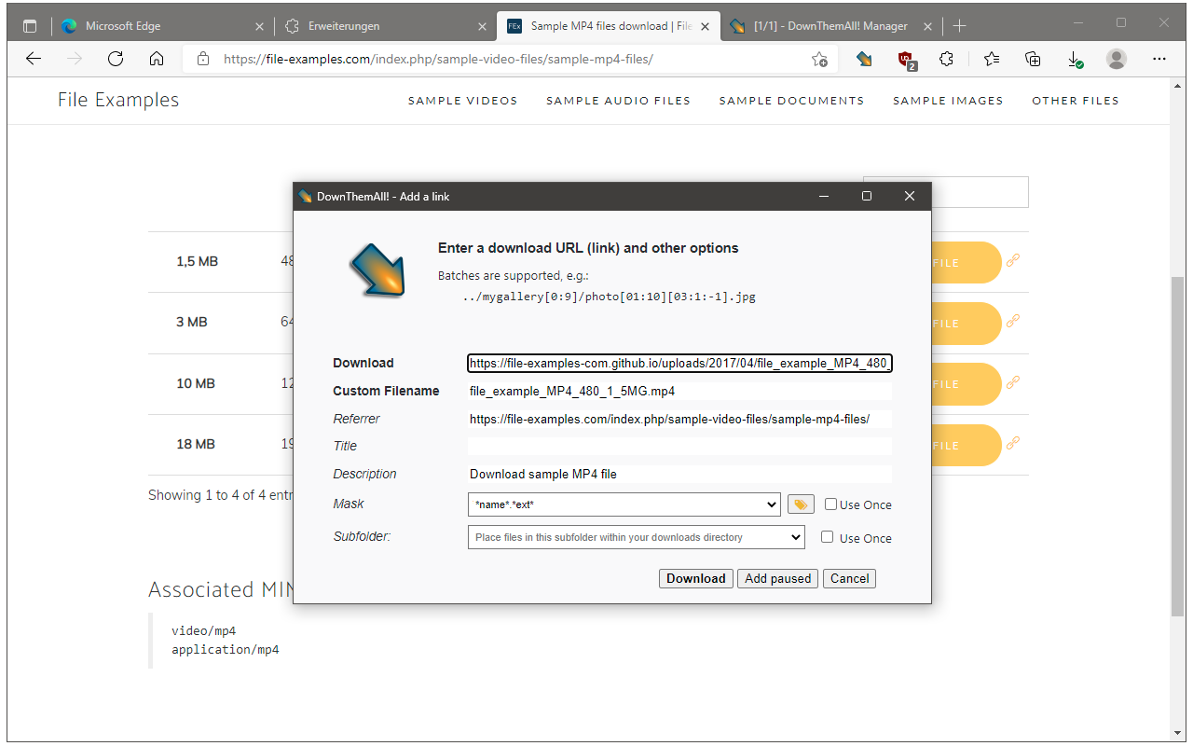Focus the Referrer field

click(x=680, y=419)
